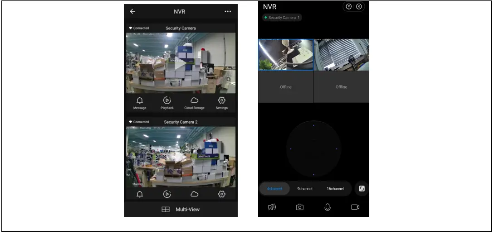
Task: Open the Multi-View layout
Action: 181,210
